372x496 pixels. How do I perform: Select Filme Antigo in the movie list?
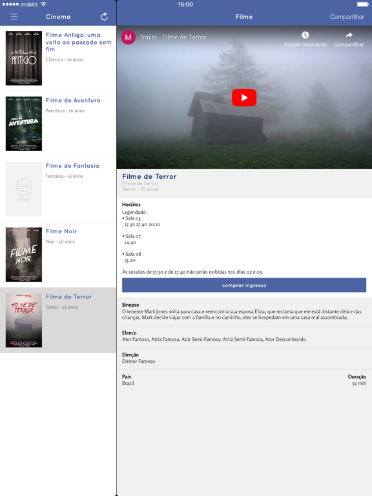(x=58, y=59)
